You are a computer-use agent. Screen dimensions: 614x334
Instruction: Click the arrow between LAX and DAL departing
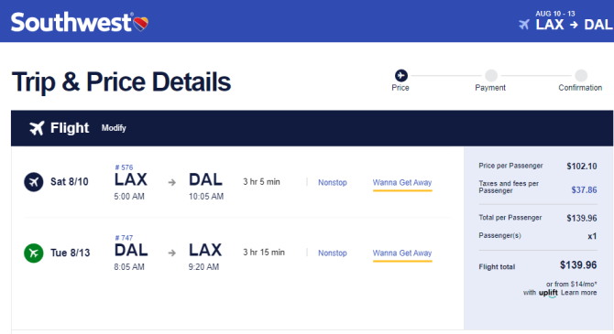[172, 182]
